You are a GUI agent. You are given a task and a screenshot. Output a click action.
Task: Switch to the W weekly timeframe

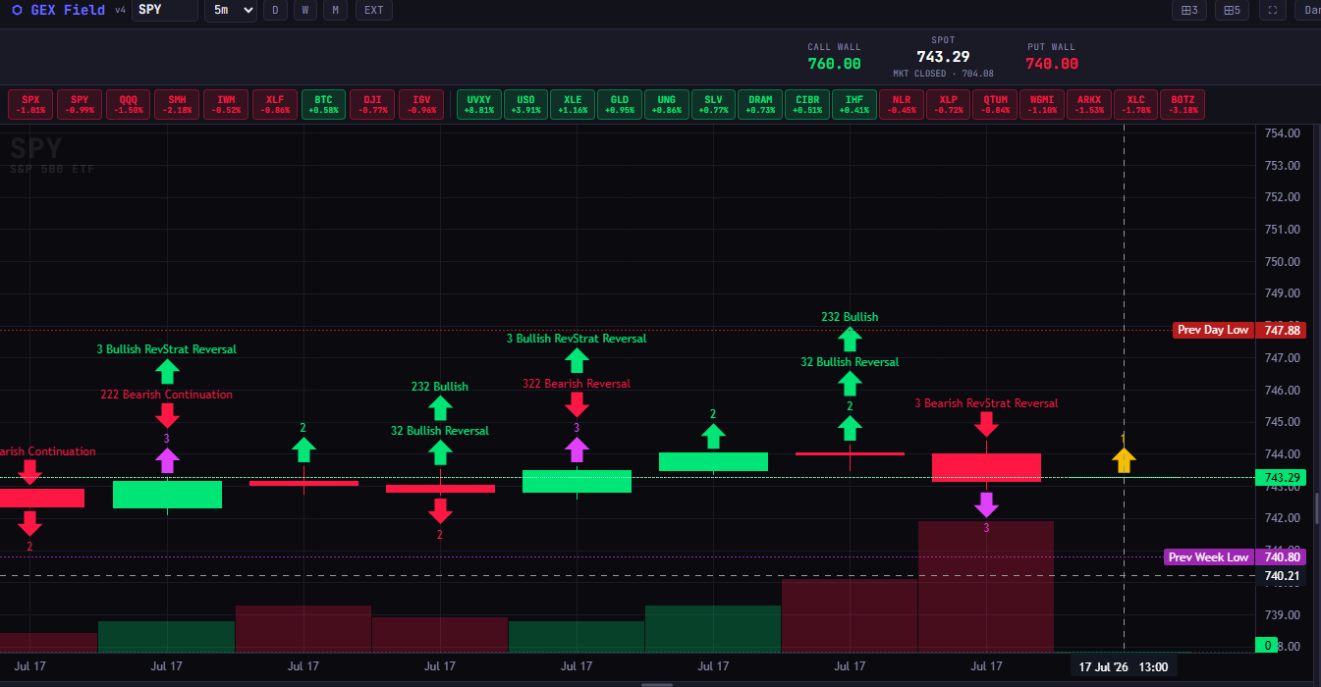305,11
